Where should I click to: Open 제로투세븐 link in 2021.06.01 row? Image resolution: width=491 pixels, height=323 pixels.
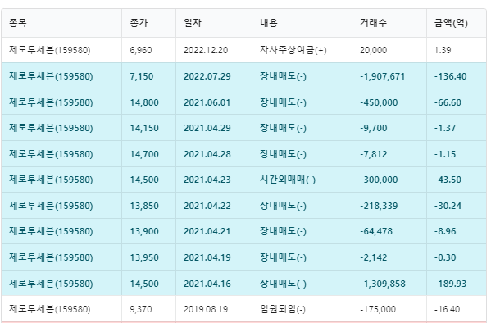pyautogui.click(x=51, y=102)
